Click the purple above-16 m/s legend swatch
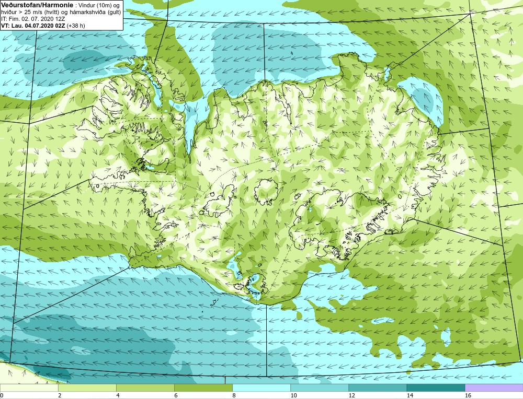This screenshot has width=523, height=399. pyautogui.click(x=494, y=388)
